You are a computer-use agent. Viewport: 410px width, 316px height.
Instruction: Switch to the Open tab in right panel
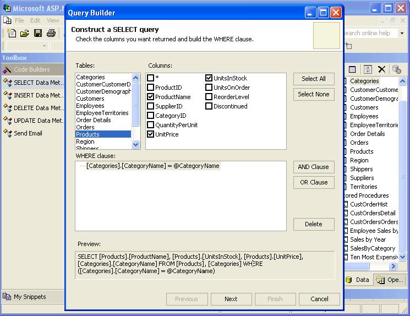click(390, 280)
